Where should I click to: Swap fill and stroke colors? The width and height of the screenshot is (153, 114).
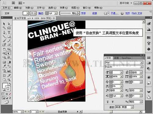(10, 84)
